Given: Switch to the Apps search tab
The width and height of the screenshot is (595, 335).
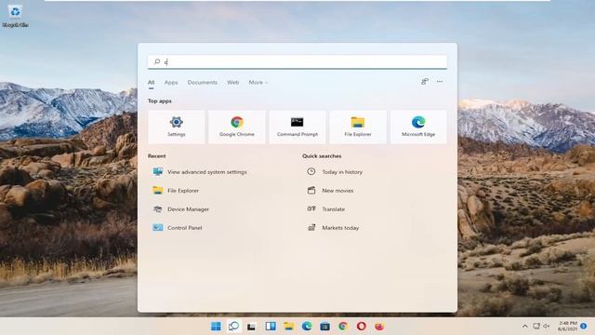Looking at the screenshot, I should point(171,83).
